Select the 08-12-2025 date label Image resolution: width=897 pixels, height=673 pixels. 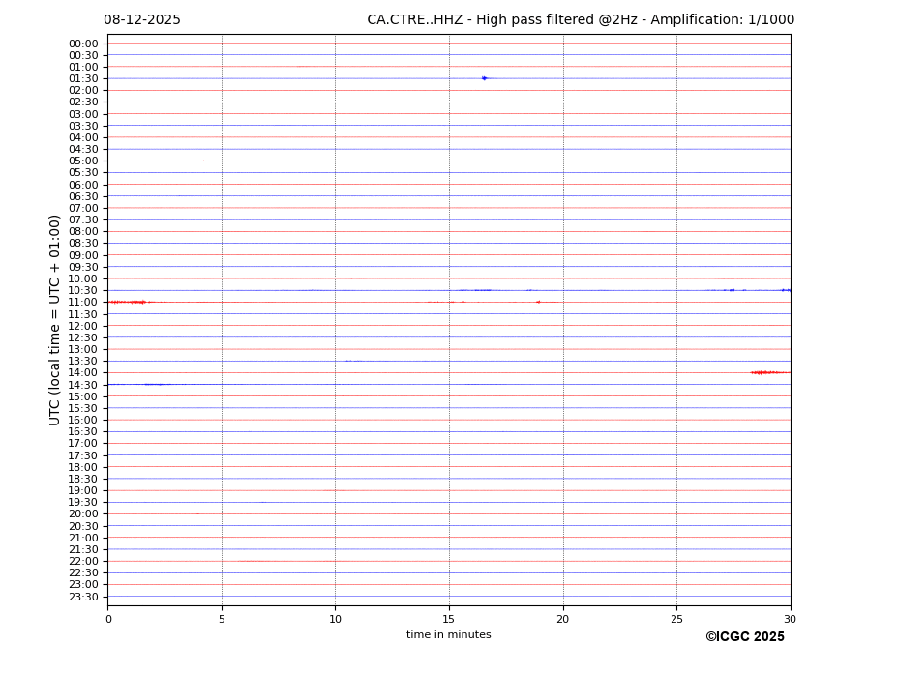(x=142, y=20)
